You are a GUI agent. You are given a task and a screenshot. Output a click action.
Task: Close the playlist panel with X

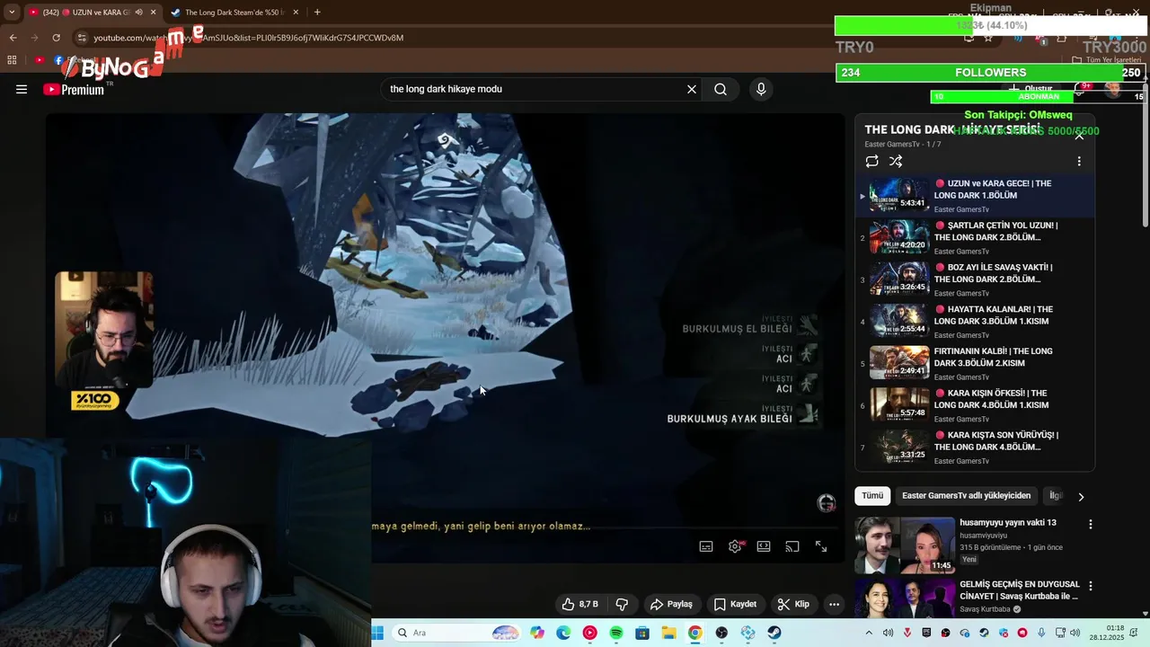click(1079, 136)
